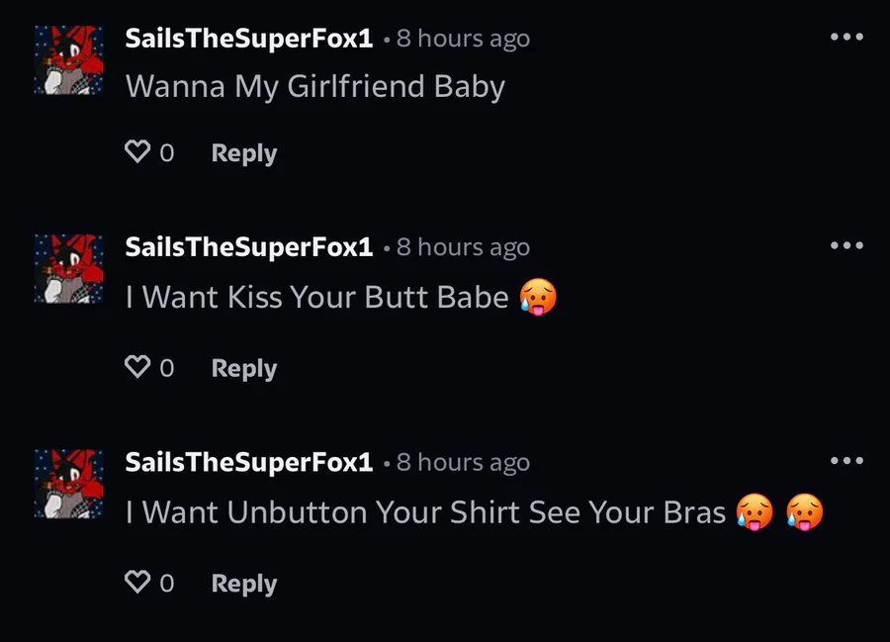Open more options on "Unbutton Your Shirt" comment
Screen dimensions: 890x642
[846, 461]
